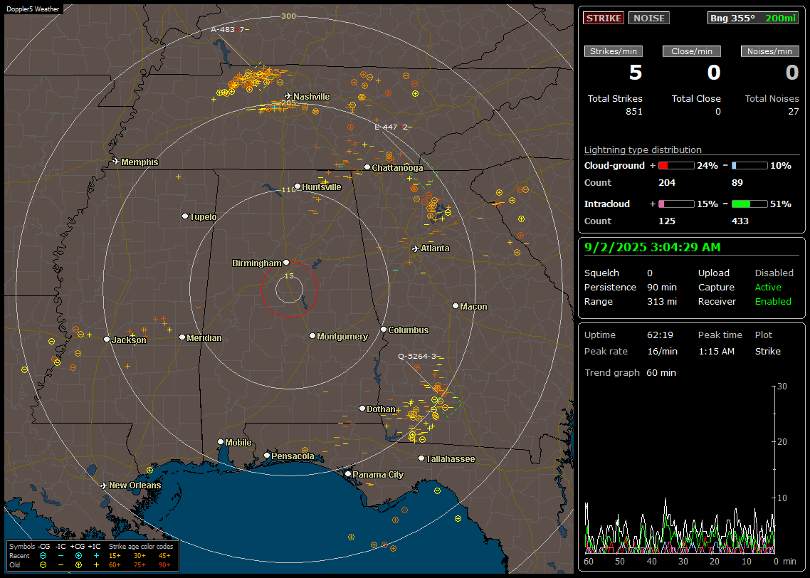Click the positive intracloud pink percentage bar
Image resolution: width=810 pixels, height=578 pixels.
tap(676, 204)
